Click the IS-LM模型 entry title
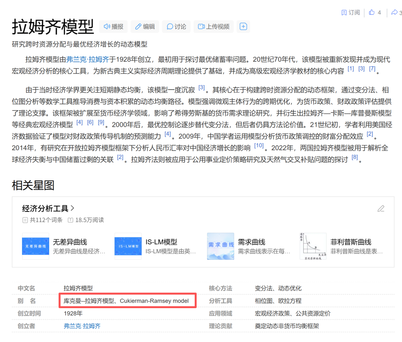Image resolution: width=402 pixels, height=342 pixels. [161, 242]
